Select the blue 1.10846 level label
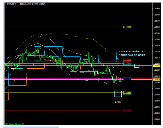 click(x=127, y=79)
